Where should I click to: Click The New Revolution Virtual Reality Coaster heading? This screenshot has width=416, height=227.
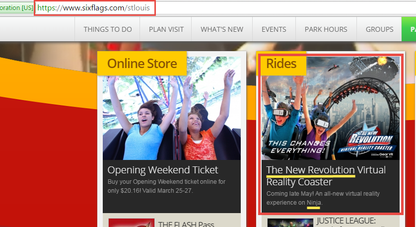point(326,176)
